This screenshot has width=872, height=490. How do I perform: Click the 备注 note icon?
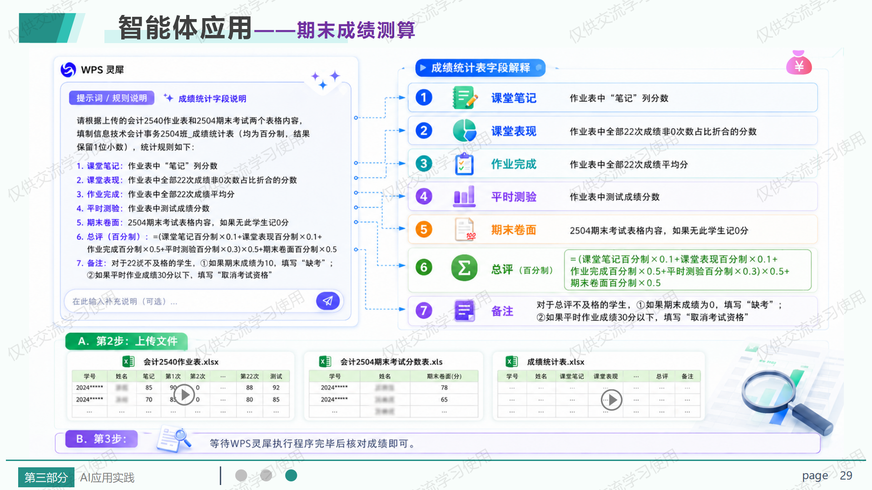coord(465,311)
